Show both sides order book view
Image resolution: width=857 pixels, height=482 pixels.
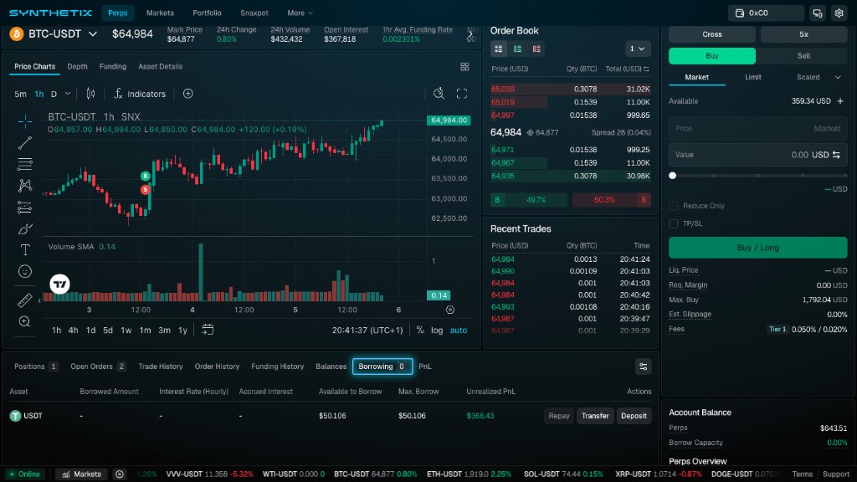499,49
